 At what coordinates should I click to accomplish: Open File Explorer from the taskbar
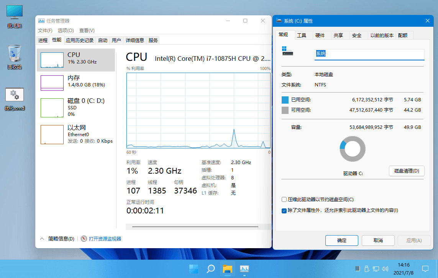pyautogui.click(x=227, y=269)
